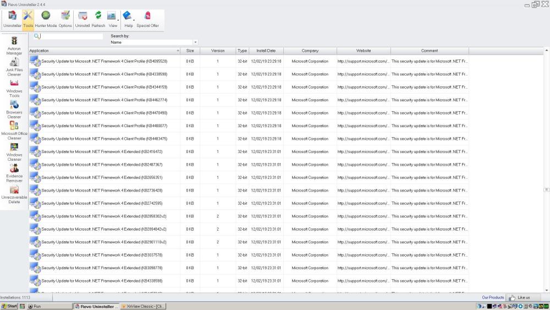Open the View dropdown arrow
The height and width of the screenshot is (310, 550).
[118, 20]
